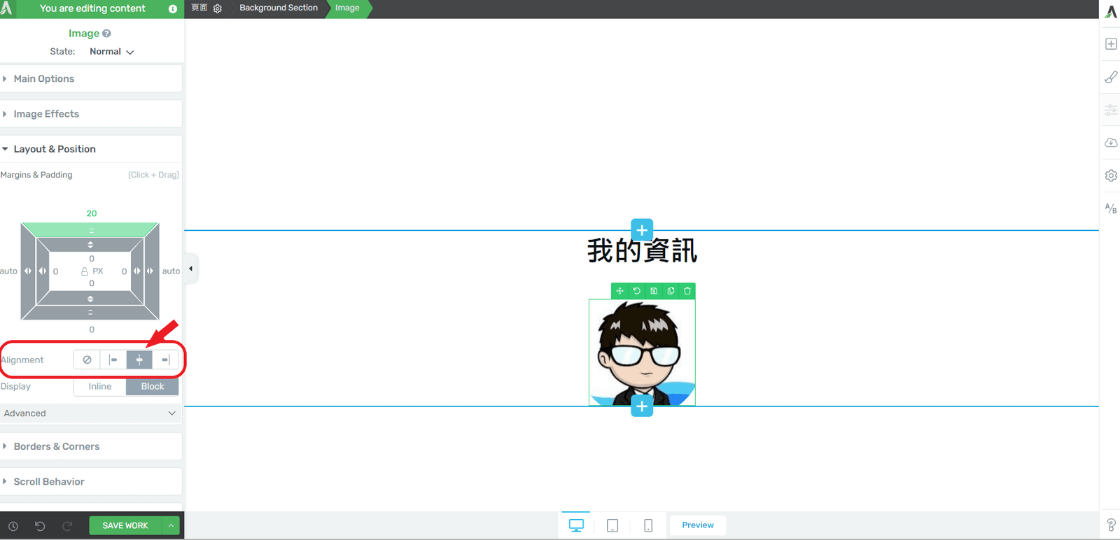Click the question mark help icon at bottom right
1120x540 pixels.
pos(1111,525)
